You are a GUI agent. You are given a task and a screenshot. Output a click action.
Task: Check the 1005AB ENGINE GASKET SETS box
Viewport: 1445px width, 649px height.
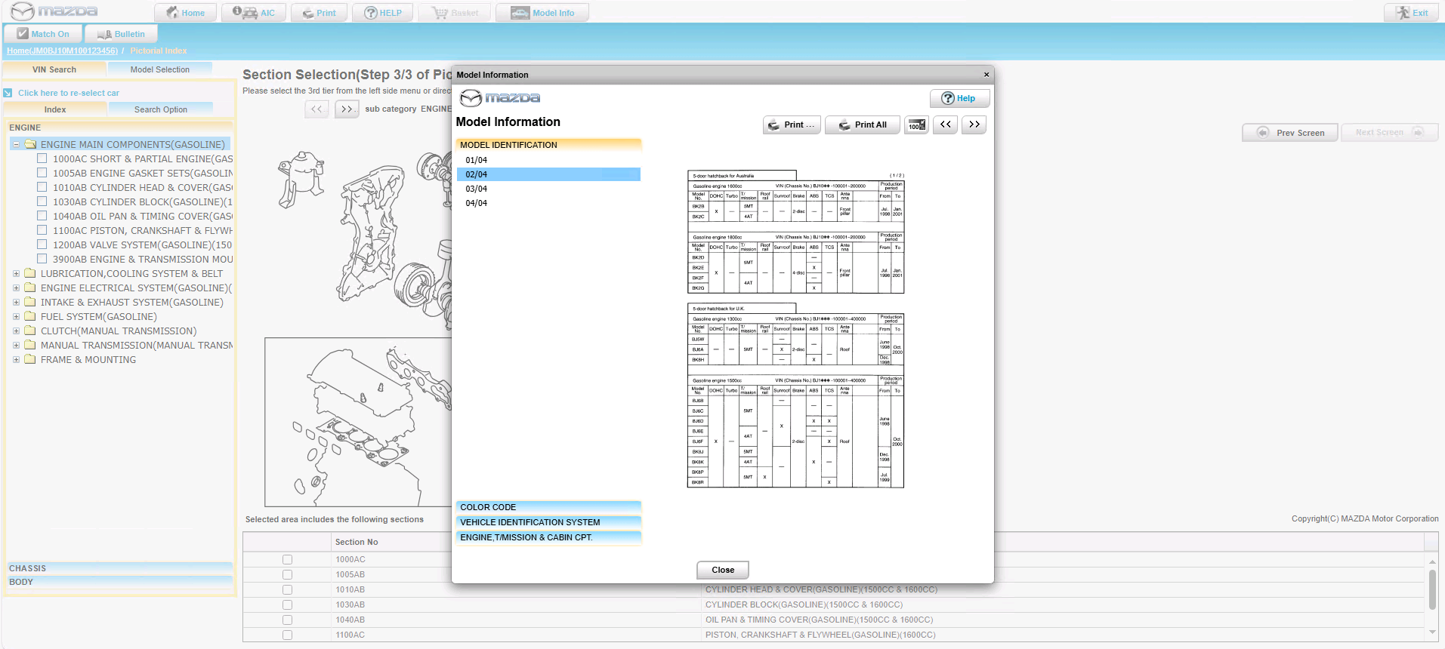pyautogui.click(x=42, y=173)
